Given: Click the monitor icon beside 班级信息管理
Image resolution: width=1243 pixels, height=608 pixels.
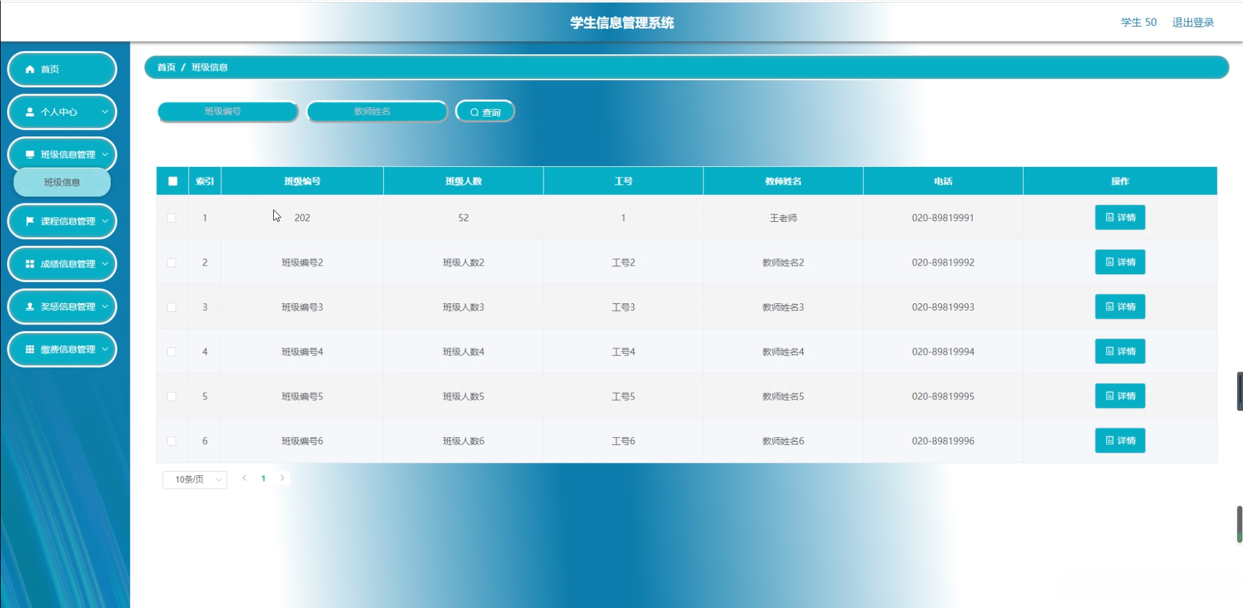Looking at the screenshot, I should [30, 154].
